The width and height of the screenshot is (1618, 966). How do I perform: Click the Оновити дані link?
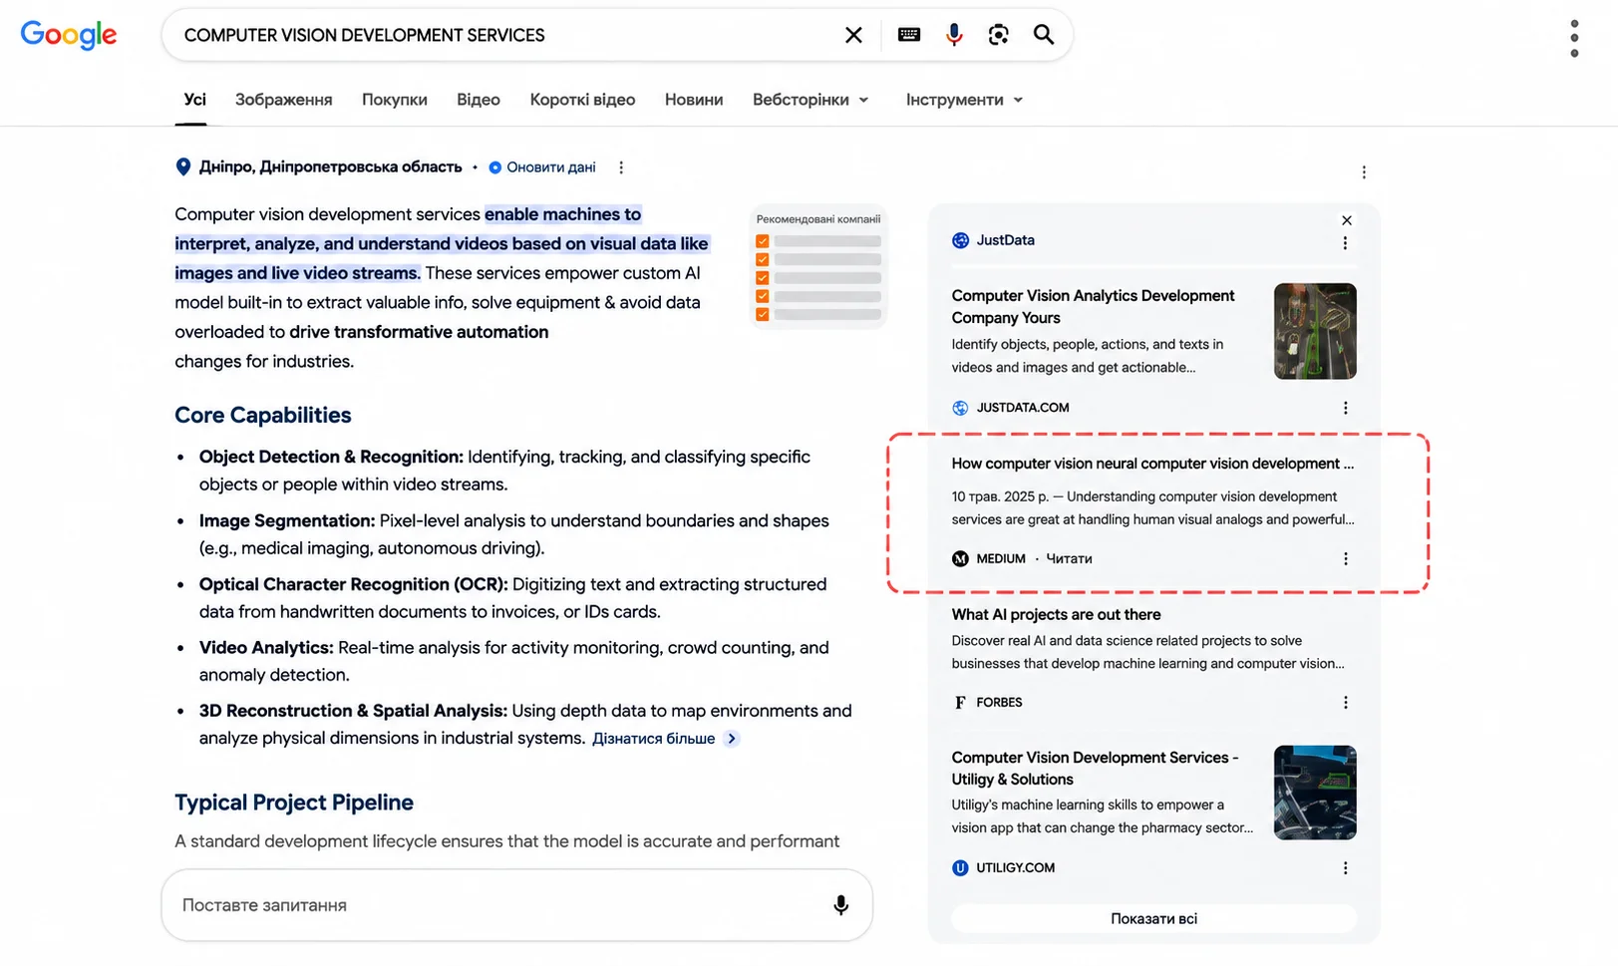tap(550, 167)
